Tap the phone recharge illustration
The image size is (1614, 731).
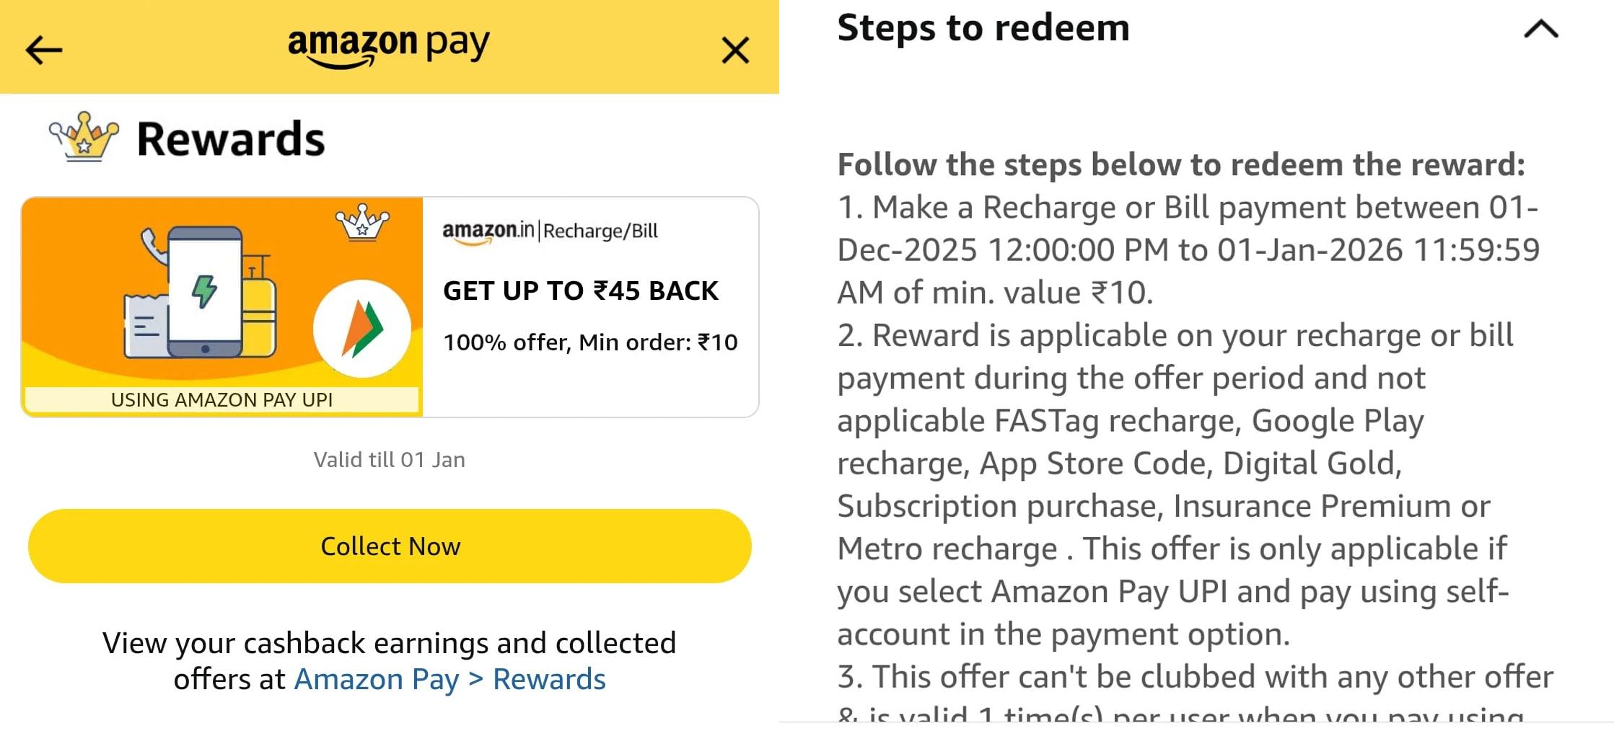pyautogui.click(x=204, y=293)
